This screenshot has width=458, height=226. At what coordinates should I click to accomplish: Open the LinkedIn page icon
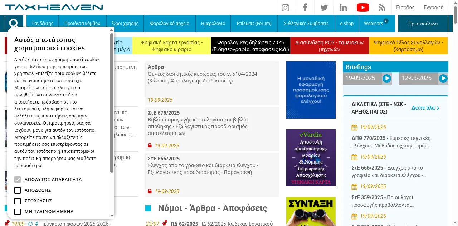tap(343, 7)
